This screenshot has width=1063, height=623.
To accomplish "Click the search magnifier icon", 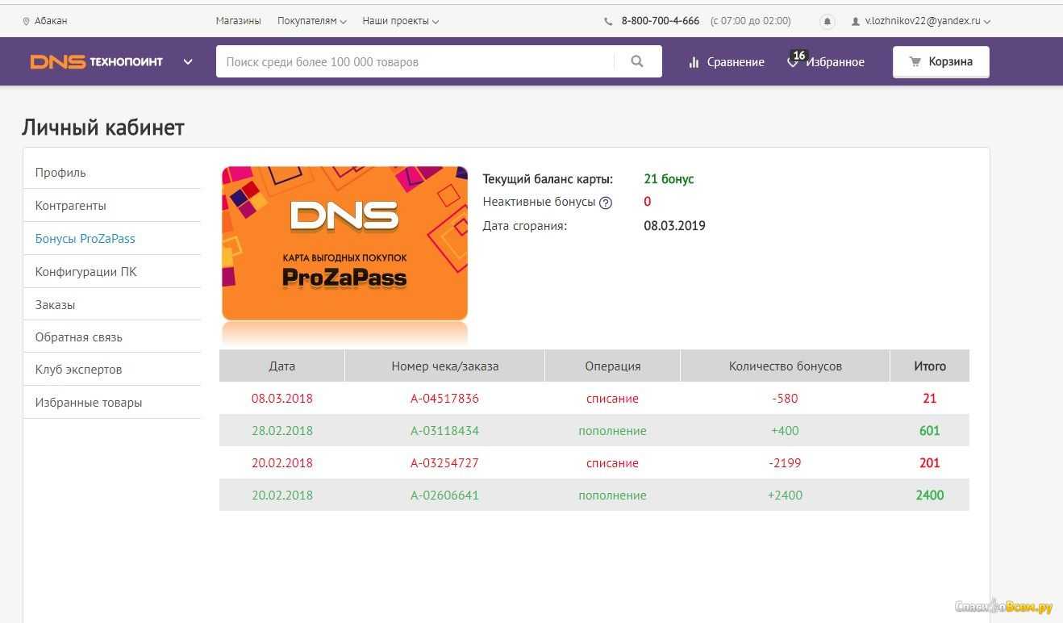I will pos(637,61).
